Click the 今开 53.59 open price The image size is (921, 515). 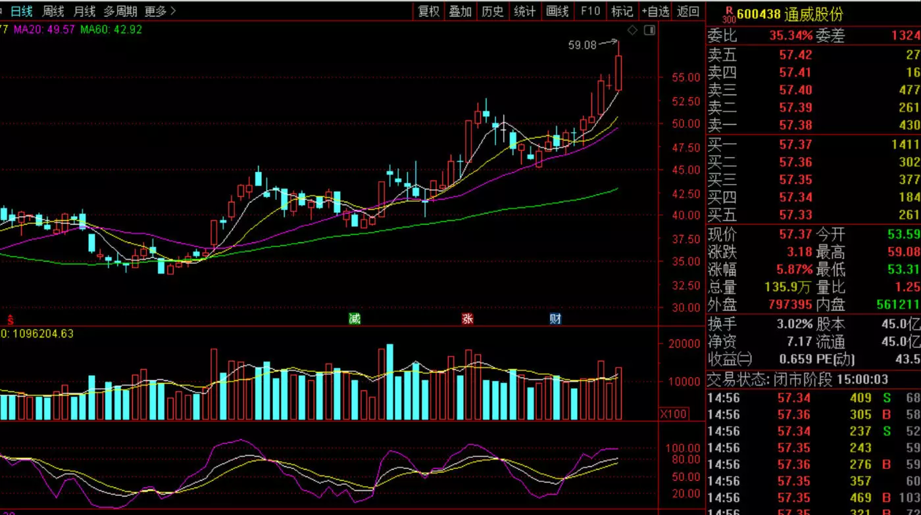[904, 235]
